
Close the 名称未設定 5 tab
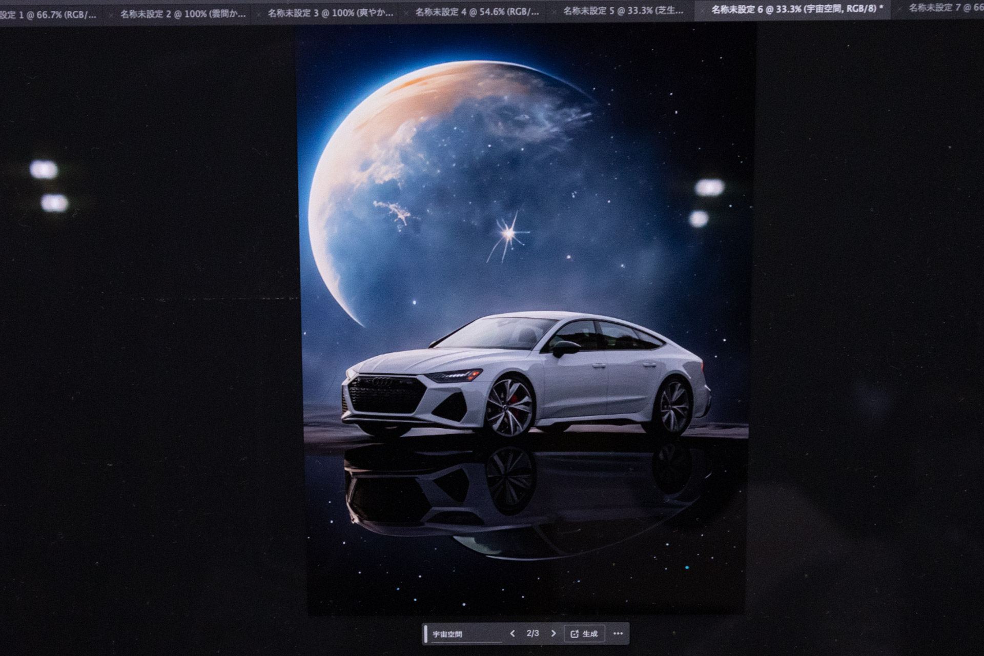(x=553, y=12)
